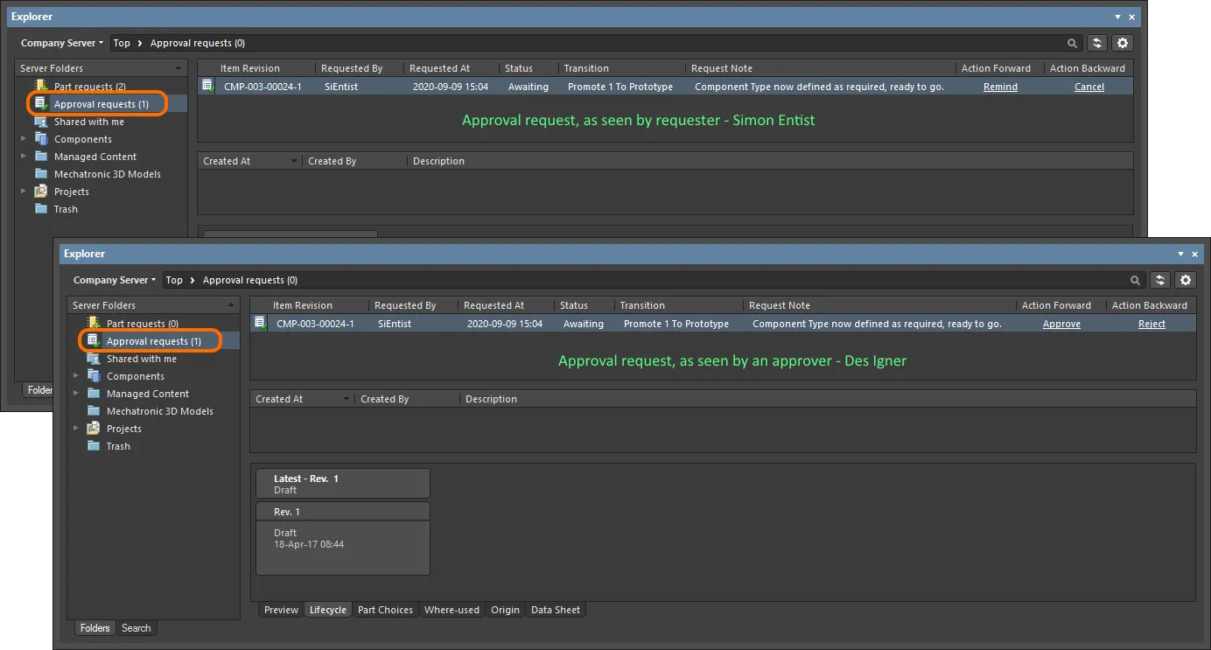Click the Reject link in Action Backward

tap(1151, 324)
